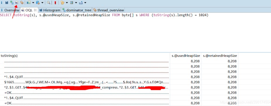This screenshot has height=106, width=271.
Task: Click the magnifier Find Object icon
Action: [49, 3]
